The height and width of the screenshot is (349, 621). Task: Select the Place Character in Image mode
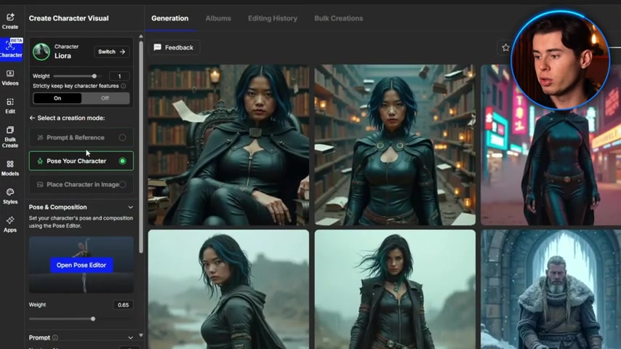(81, 184)
